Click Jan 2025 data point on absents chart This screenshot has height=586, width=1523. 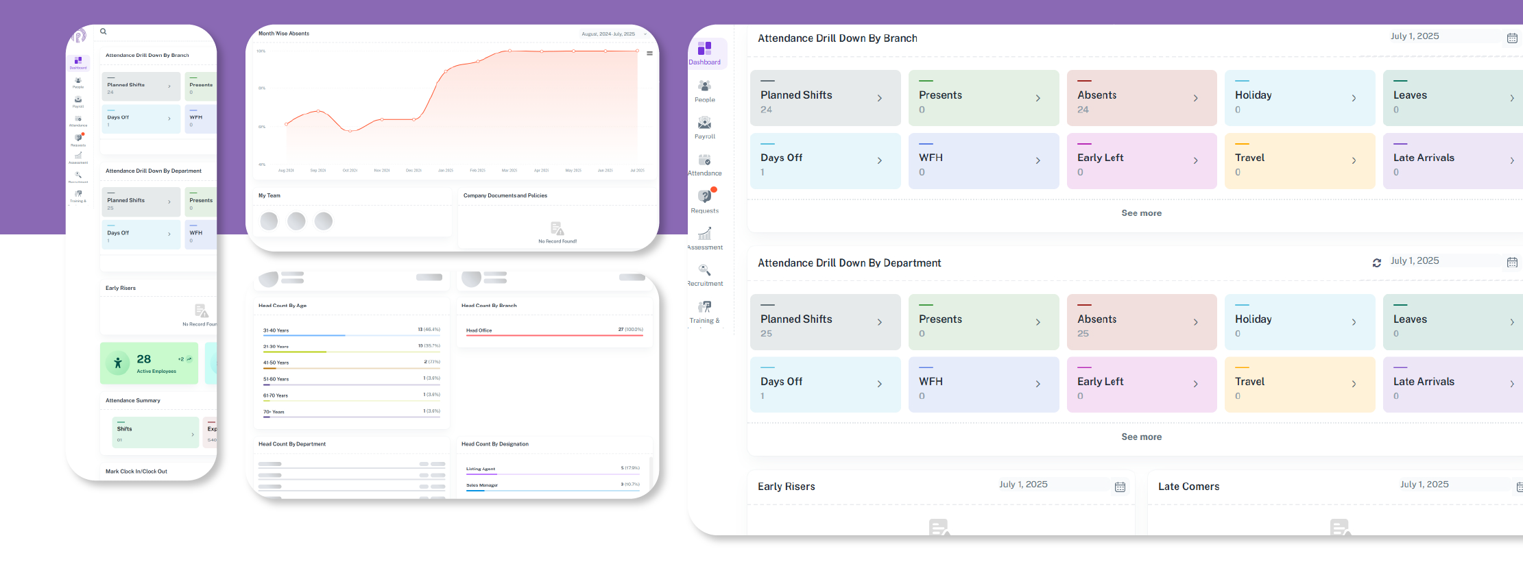(446, 71)
